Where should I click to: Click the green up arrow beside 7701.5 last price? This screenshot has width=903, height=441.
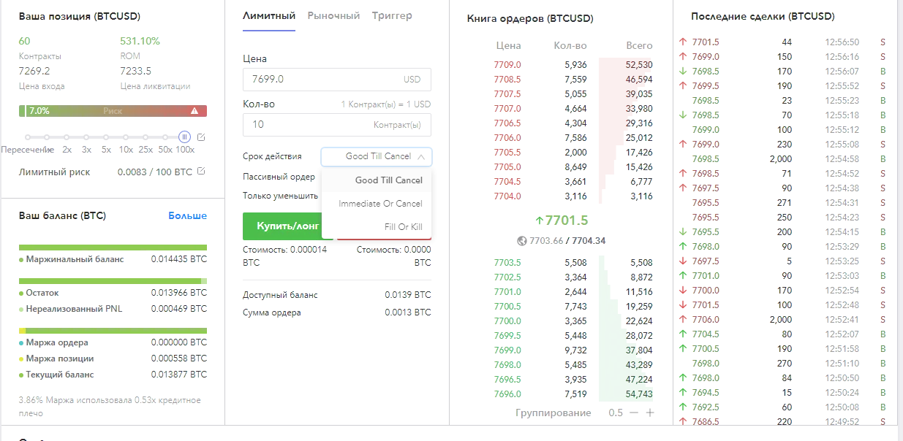540,220
